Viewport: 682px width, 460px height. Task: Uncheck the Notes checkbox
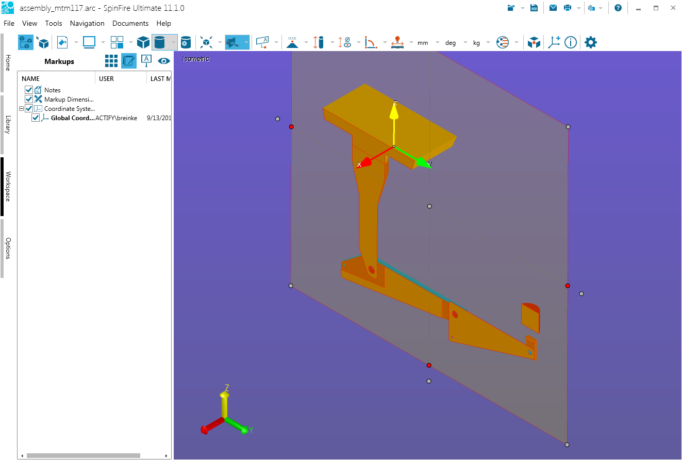coord(29,90)
